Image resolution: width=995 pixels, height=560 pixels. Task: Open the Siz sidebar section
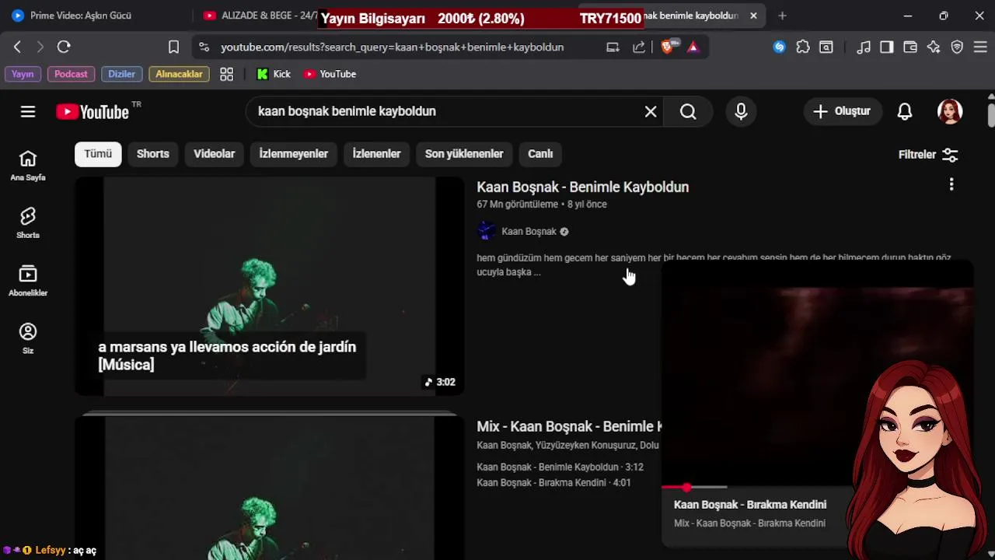point(28,338)
